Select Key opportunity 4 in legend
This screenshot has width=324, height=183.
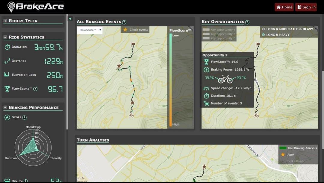(219, 30)
